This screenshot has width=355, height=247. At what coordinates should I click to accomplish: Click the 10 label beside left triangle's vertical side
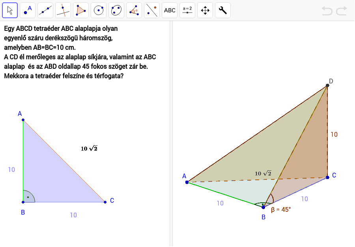point(11,170)
